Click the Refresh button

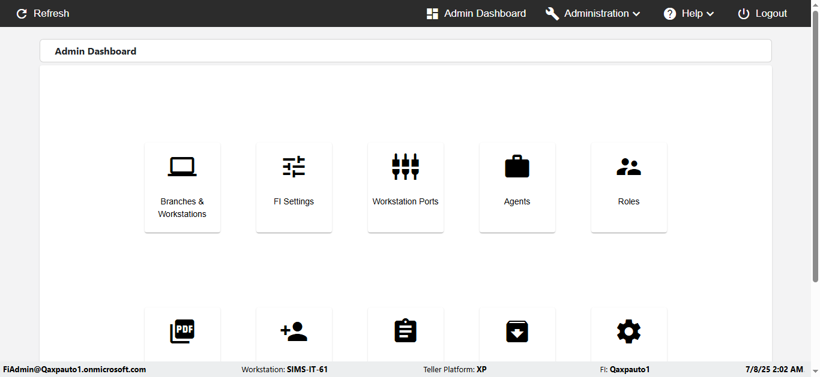(x=43, y=13)
